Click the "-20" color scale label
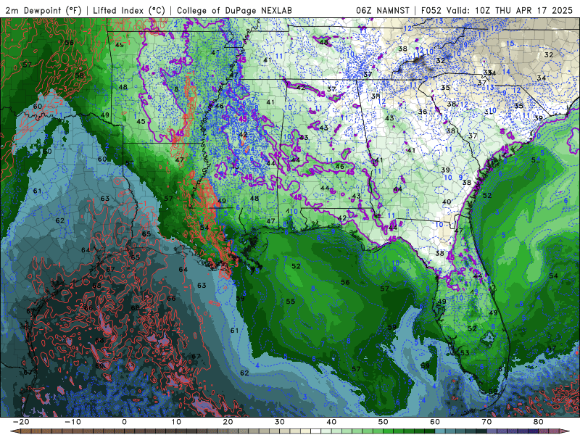The height and width of the screenshot is (435, 580). point(21,422)
